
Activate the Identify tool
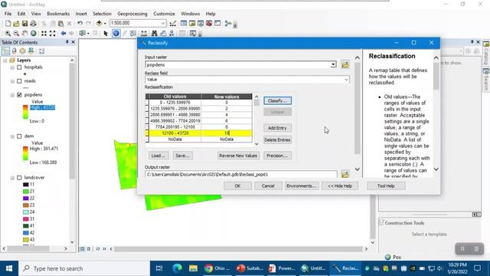click(x=116, y=33)
